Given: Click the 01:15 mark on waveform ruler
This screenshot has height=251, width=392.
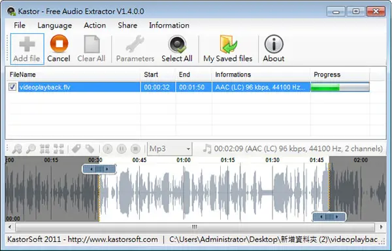Looking at the screenshot, I should tap(228, 160).
